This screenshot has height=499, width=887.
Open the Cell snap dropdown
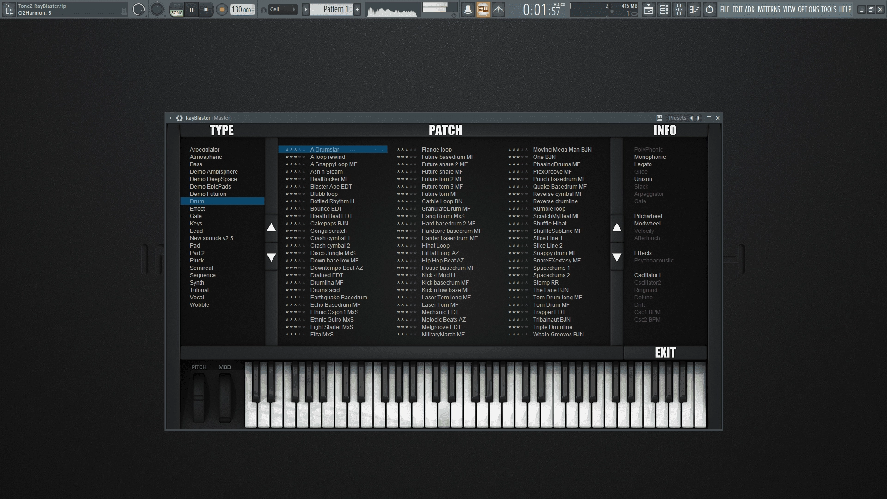[x=283, y=9]
